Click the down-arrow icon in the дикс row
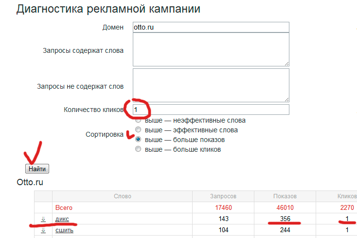357x238 pixels. coord(43,219)
